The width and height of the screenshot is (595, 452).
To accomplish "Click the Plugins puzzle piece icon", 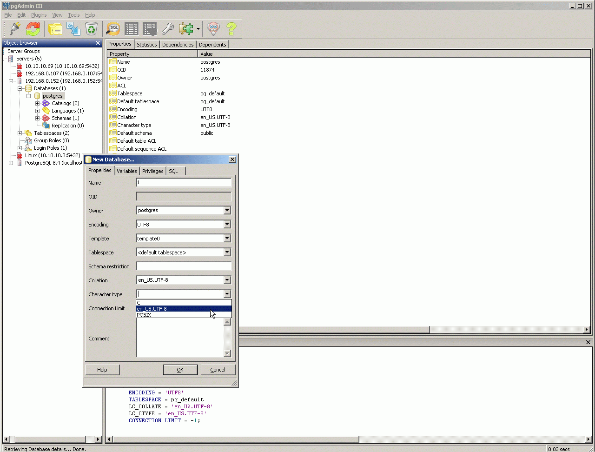I will [186, 29].
